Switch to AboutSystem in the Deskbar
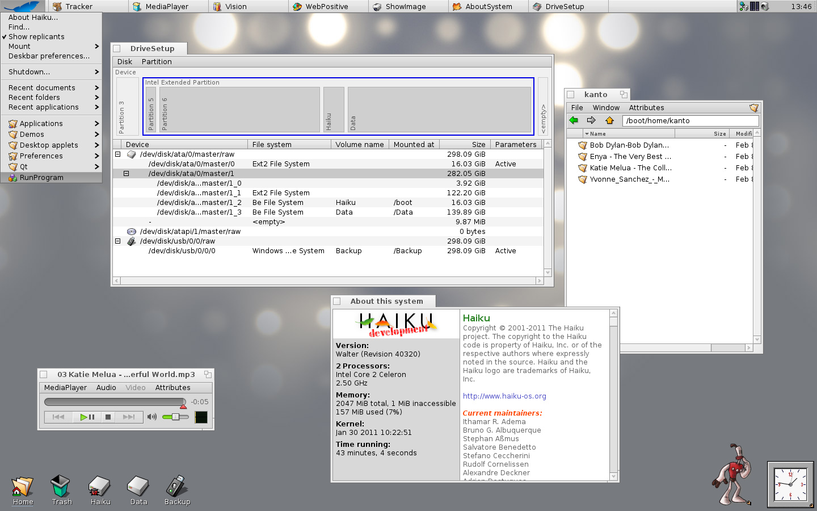The height and width of the screenshot is (511, 817). [x=488, y=6]
